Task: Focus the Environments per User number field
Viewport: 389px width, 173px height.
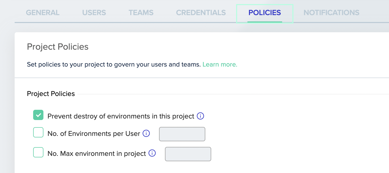Action: pyautogui.click(x=182, y=134)
